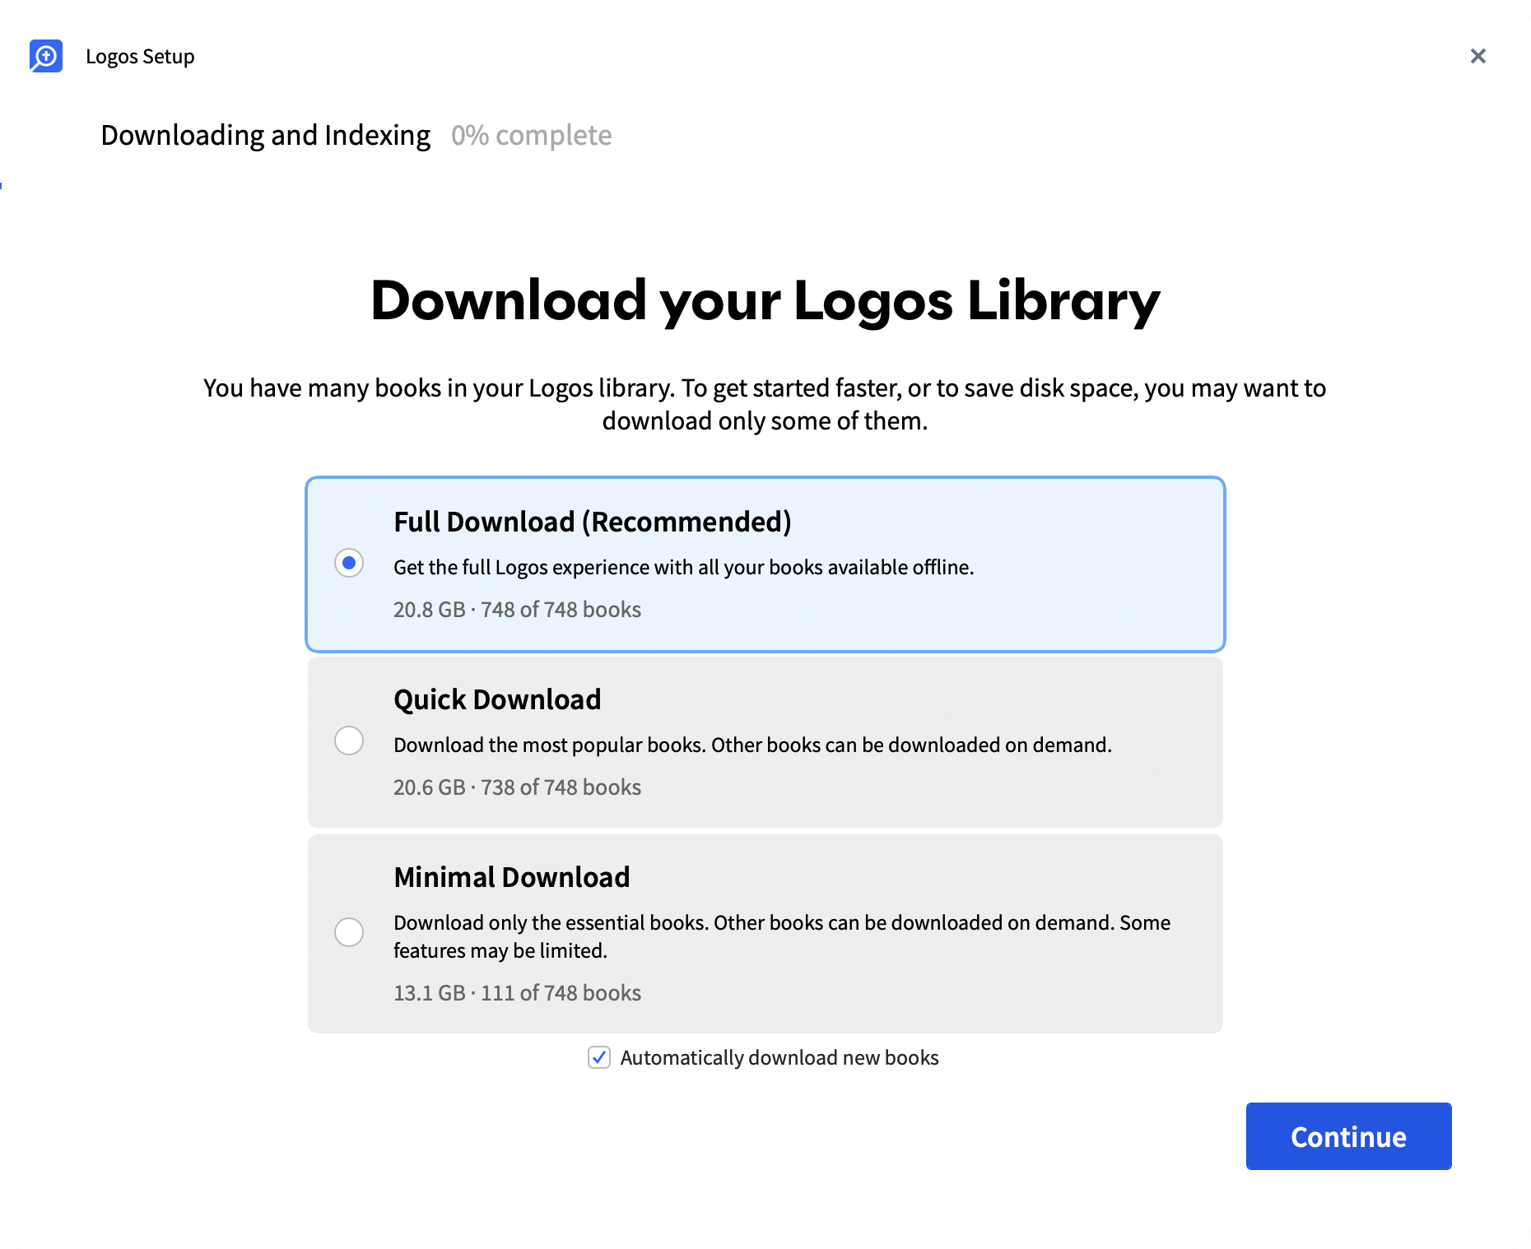The width and height of the screenshot is (1531, 1249).
Task: Select the Full Download radio button
Action: click(x=349, y=564)
